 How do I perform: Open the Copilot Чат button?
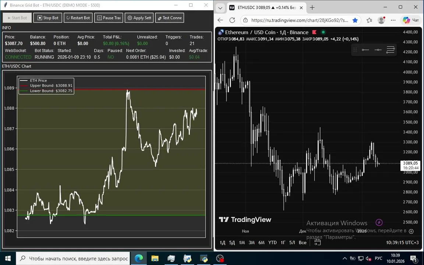pos(411,20)
